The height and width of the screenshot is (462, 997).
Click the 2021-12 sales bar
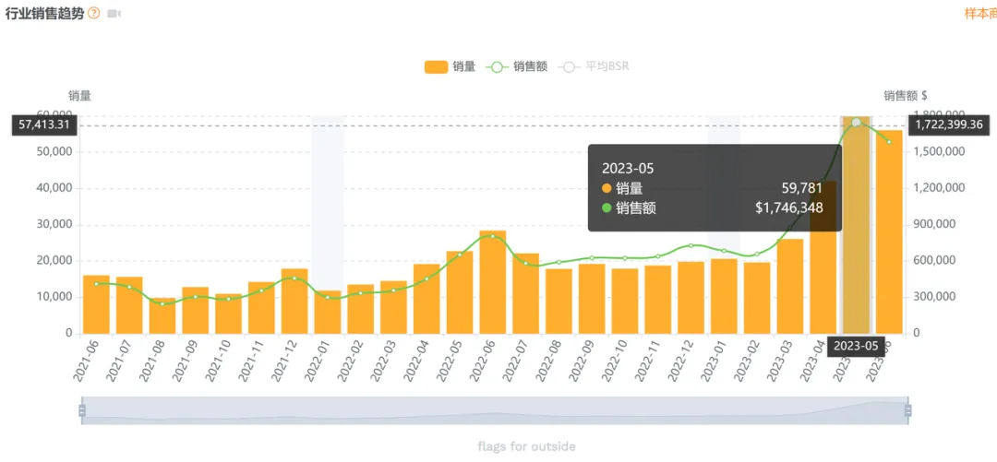coord(294,302)
